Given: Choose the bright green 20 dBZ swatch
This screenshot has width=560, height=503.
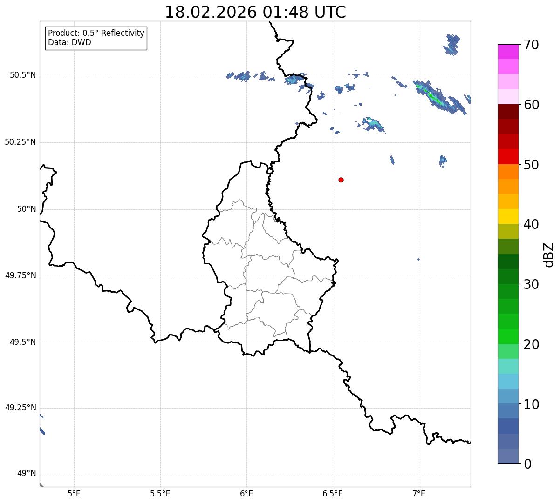Looking at the screenshot, I should point(511,336).
